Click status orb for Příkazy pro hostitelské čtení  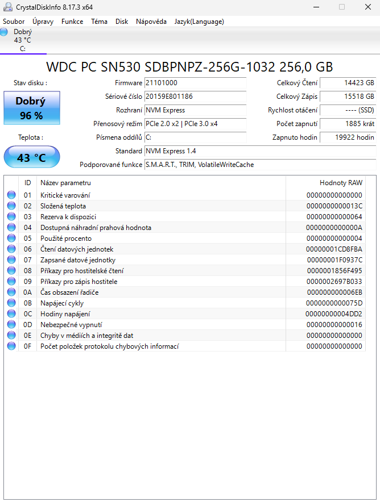(x=11, y=270)
